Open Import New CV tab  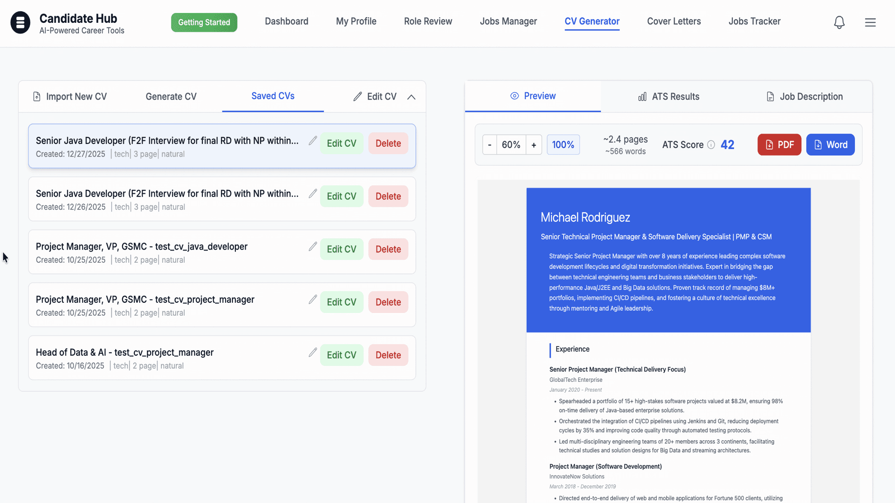pyautogui.click(x=70, y=96)
